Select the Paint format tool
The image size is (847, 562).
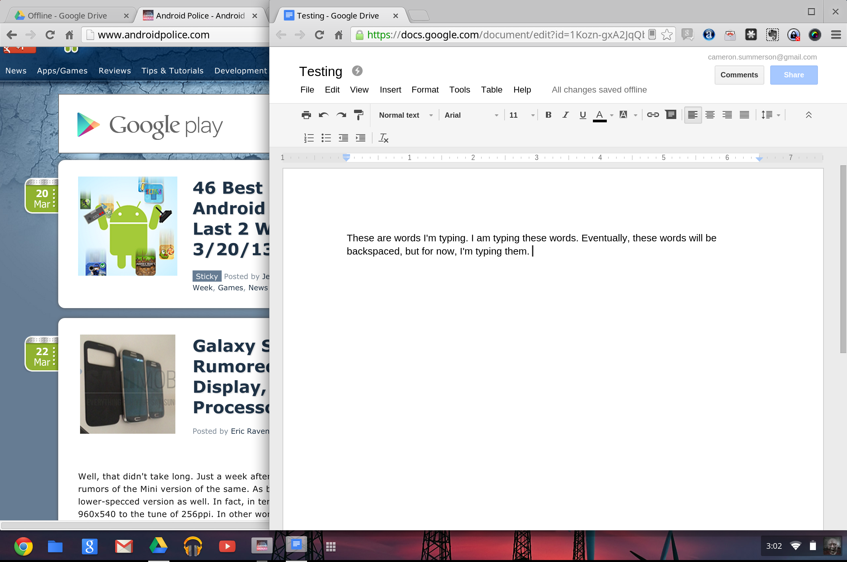coord(358,115)
